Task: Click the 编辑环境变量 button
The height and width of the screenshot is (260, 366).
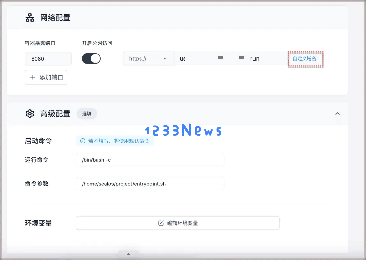Action: point(178,223)
